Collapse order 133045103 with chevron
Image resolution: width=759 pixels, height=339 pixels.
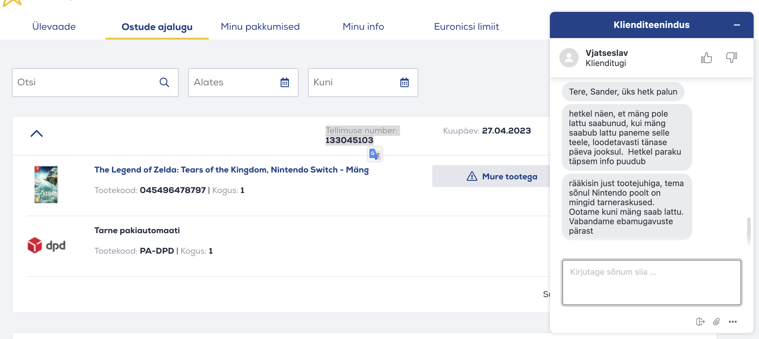(37, 134)
